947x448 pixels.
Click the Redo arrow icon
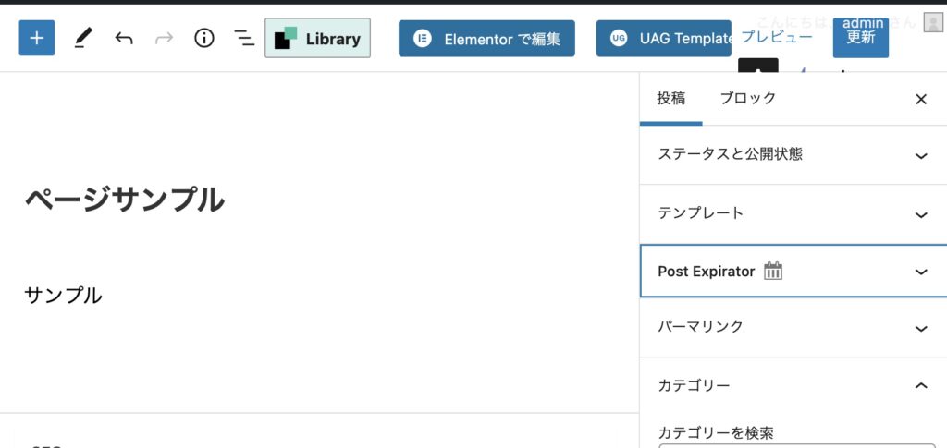[x=164, y=38]
